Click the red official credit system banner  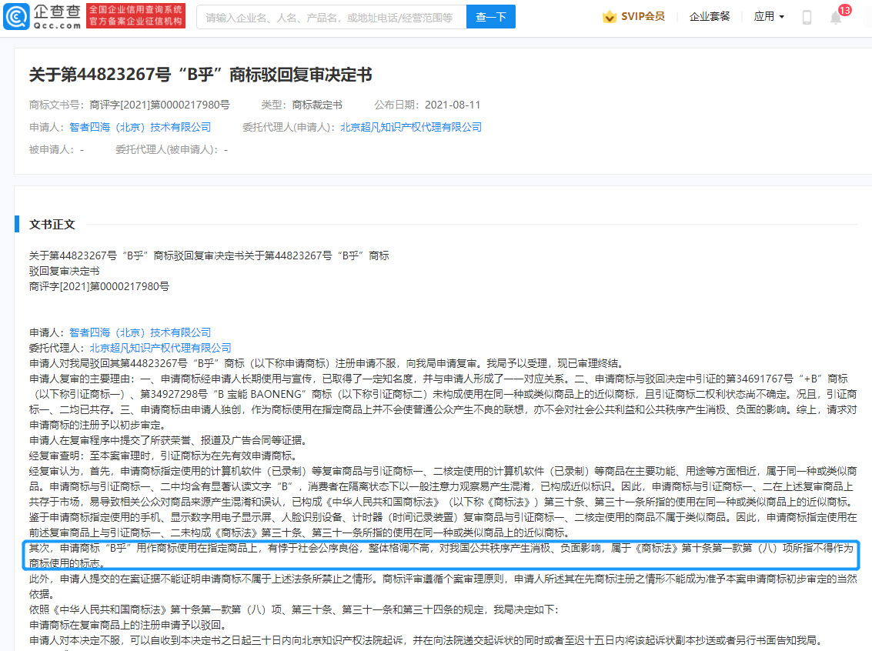pos(135,16)
